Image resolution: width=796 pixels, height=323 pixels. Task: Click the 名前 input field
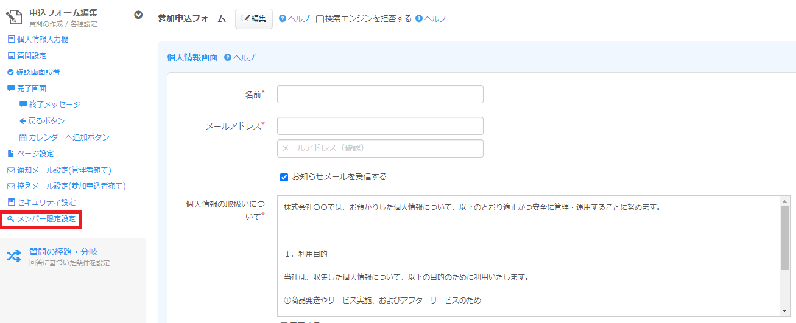380,94
